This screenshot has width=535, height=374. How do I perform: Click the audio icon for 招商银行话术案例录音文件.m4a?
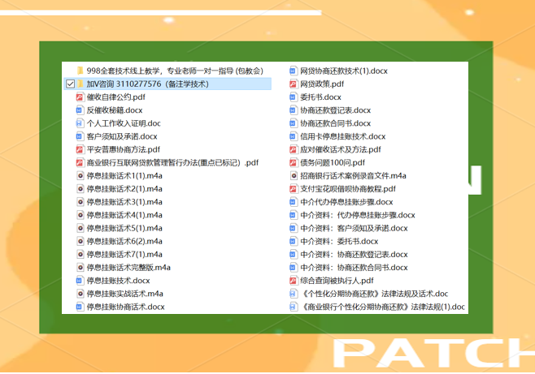coord(294,176)
